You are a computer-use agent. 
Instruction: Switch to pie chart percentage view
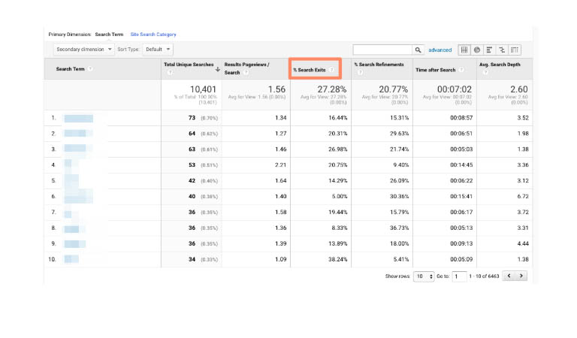(x=477, y=50)
